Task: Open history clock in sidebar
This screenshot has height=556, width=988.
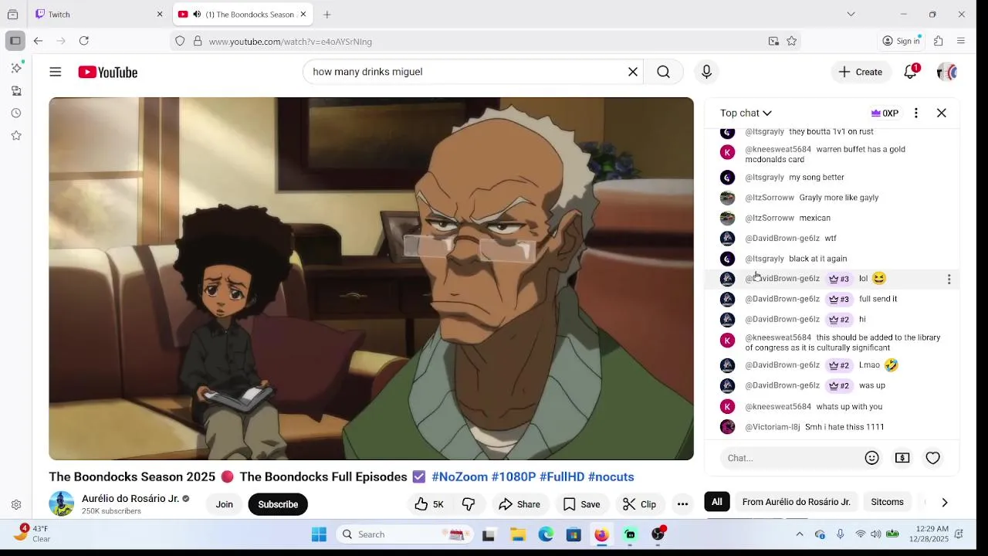Action: 16,113
